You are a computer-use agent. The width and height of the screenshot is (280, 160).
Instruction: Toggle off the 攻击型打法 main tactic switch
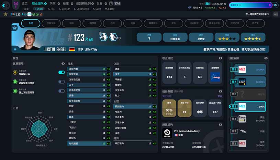click(x=61, y=72)
